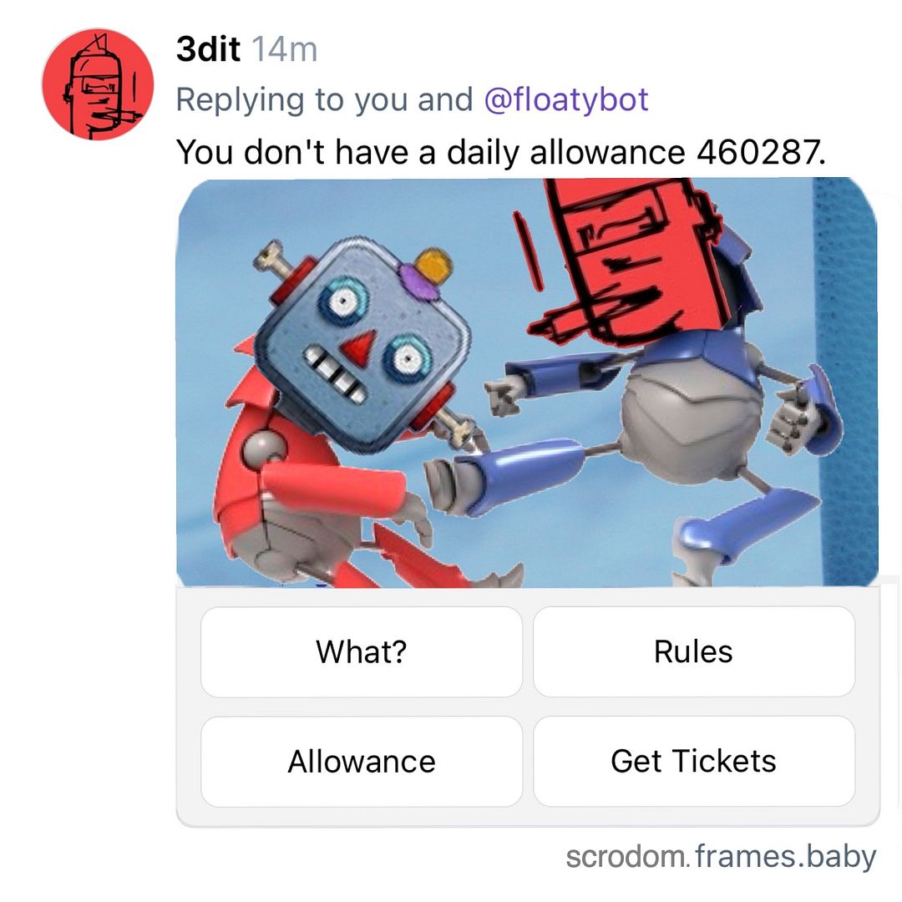The width and height of the screenshot is (902, 902).
Task: Open the fighting robots frame image
Action: click(x=527, y=383)
